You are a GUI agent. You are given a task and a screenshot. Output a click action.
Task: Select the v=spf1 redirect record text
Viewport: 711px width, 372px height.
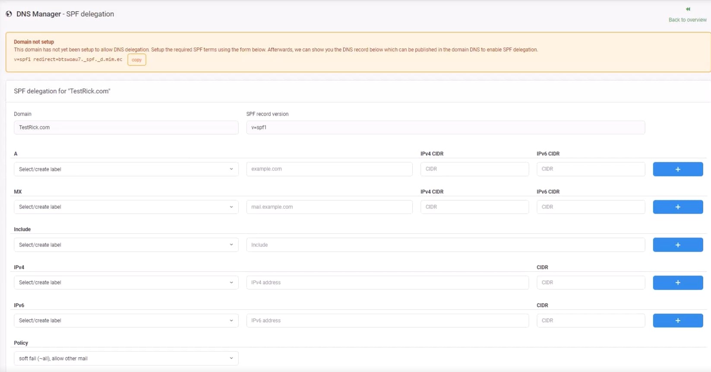pos(68,60)
